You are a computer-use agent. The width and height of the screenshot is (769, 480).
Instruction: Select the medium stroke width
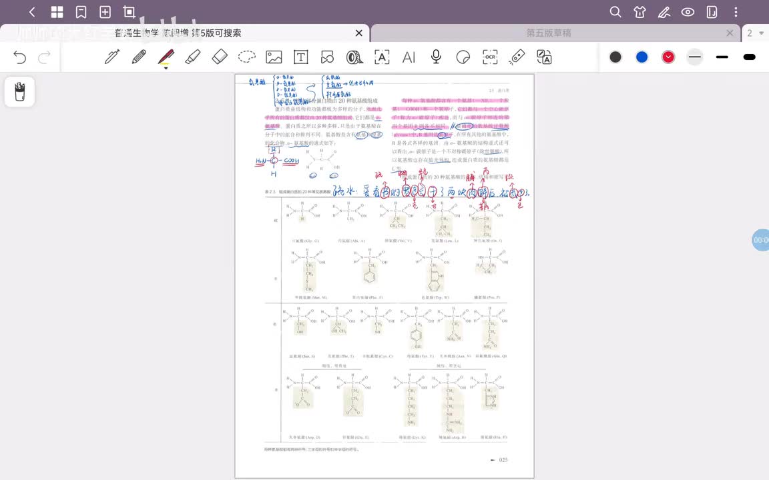tap(722, 57)
